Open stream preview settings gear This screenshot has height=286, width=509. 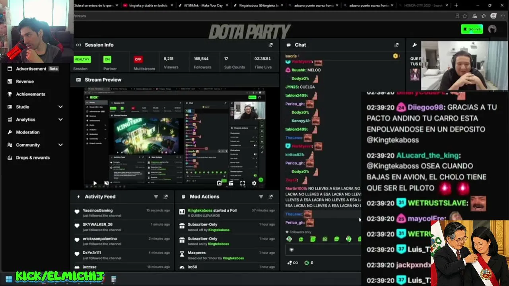click(254, 183)
